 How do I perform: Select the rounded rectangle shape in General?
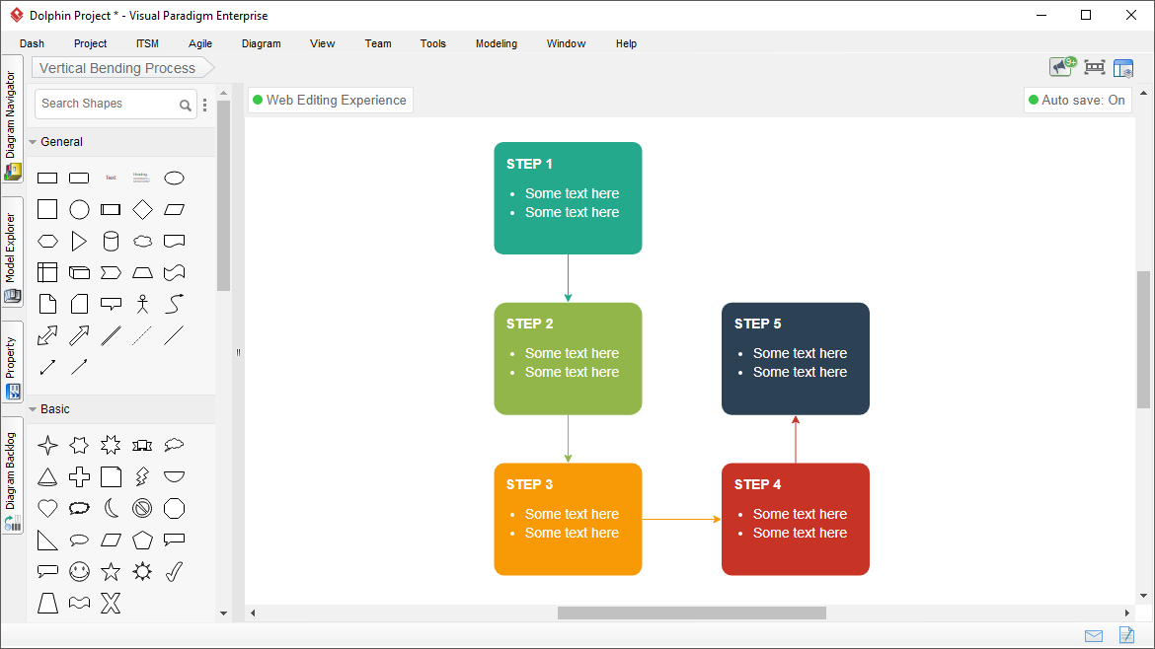[79, 179]
